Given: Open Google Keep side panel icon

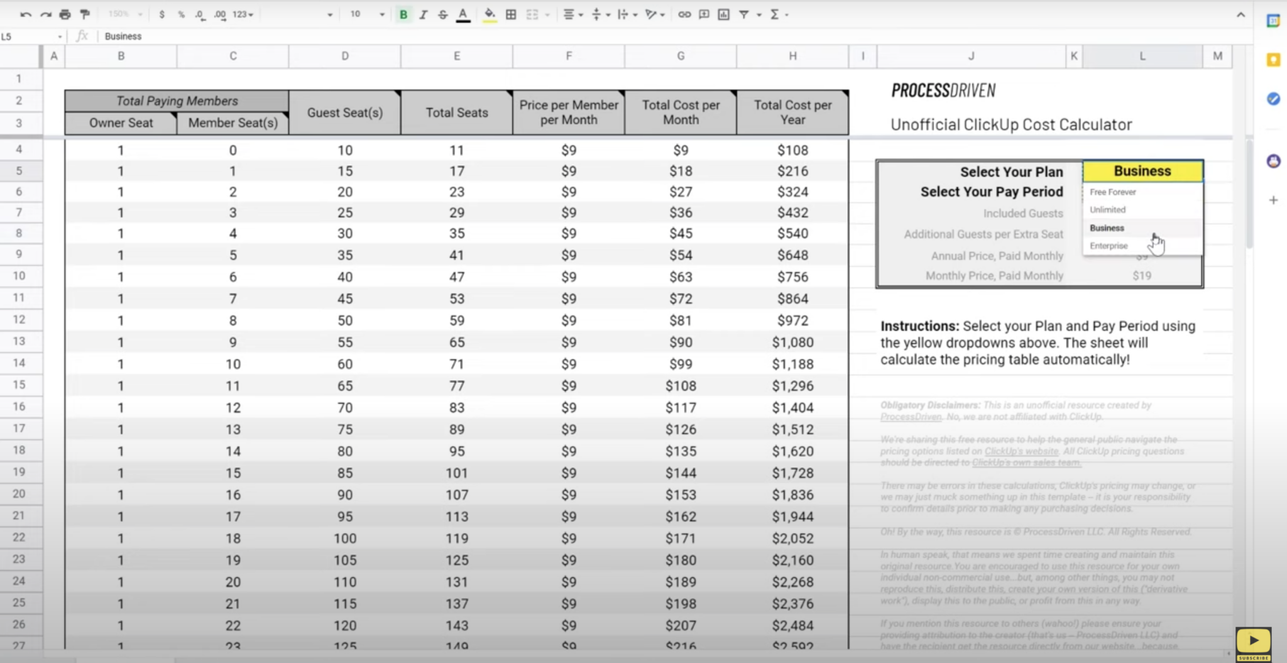Looking at the screenshot, I should pyautogui.click(x=1273, y=60).
